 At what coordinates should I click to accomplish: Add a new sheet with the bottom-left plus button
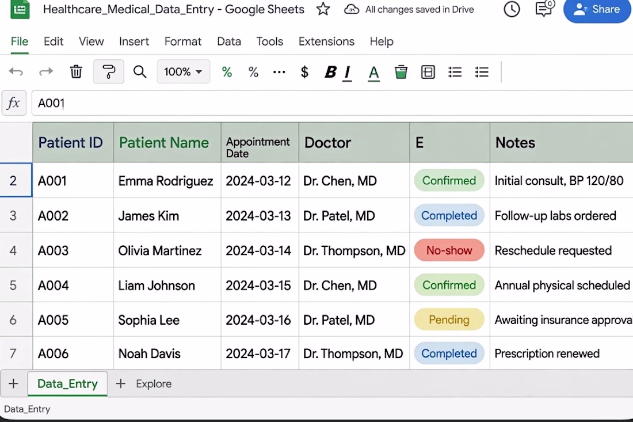[13, 383]
